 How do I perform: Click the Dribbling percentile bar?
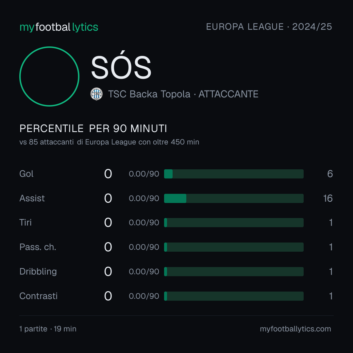[234, 272]
